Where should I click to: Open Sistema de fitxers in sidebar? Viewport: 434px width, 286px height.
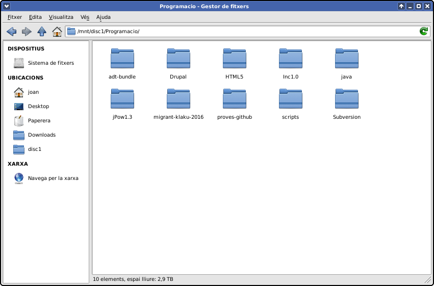pyautogui.click(x=50, y=63)
